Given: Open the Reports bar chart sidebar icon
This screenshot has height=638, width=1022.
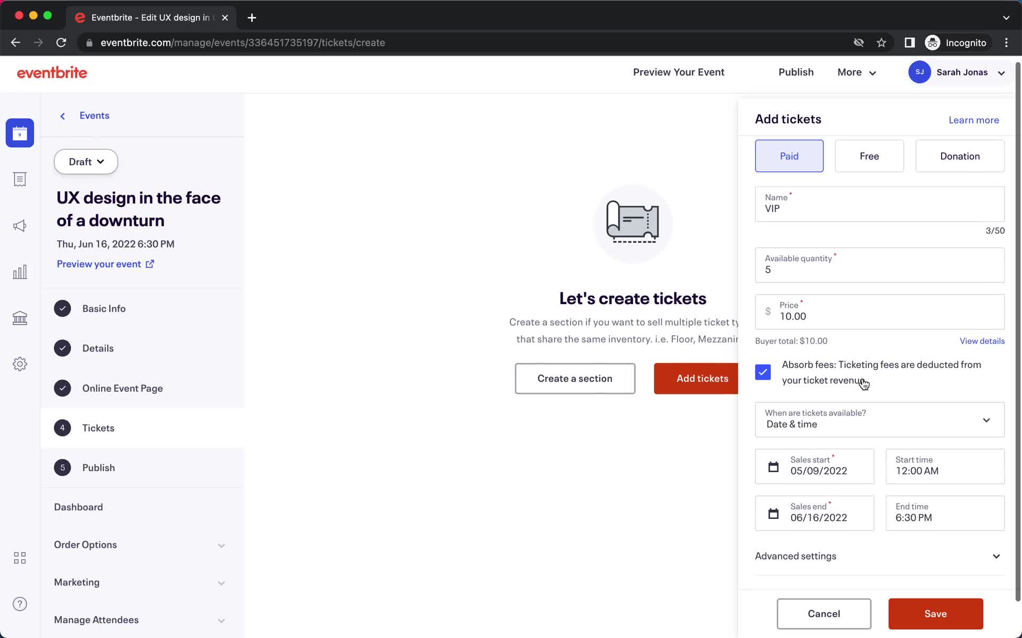Looking at the screenshot, I should 20,272.
